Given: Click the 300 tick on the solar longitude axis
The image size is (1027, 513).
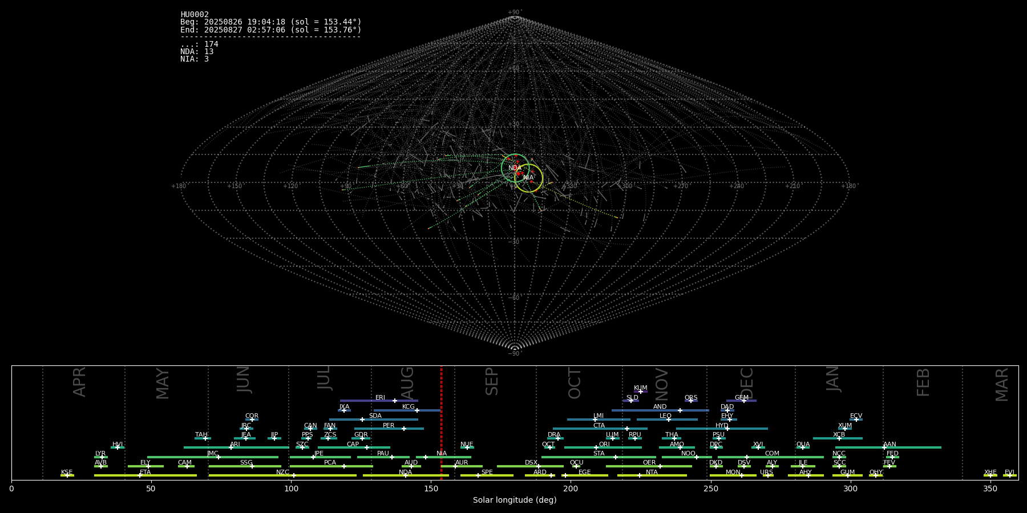Looking at the screenshot, I should click(x=850, y=488).
